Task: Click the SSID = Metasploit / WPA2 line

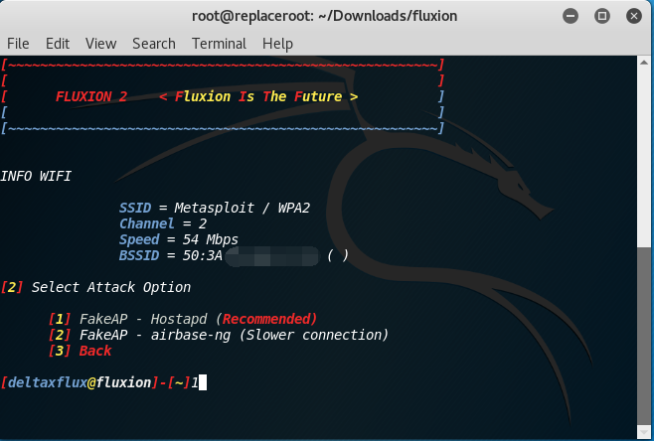Action: 215,208
